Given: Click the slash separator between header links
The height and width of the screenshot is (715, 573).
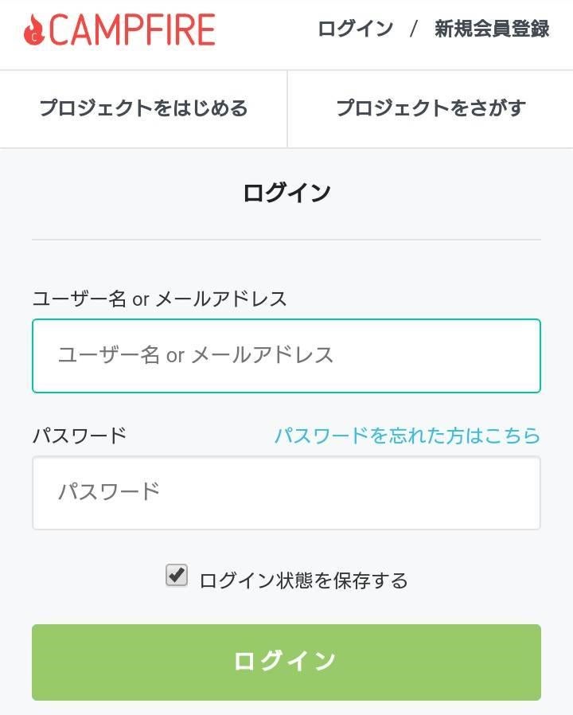Looking at the screenshot, I should (x=414, y=29).
